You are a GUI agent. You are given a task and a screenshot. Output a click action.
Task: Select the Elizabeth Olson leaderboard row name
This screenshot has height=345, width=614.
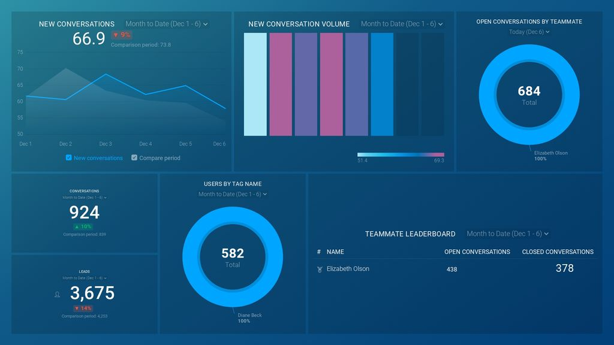point(348,269)
